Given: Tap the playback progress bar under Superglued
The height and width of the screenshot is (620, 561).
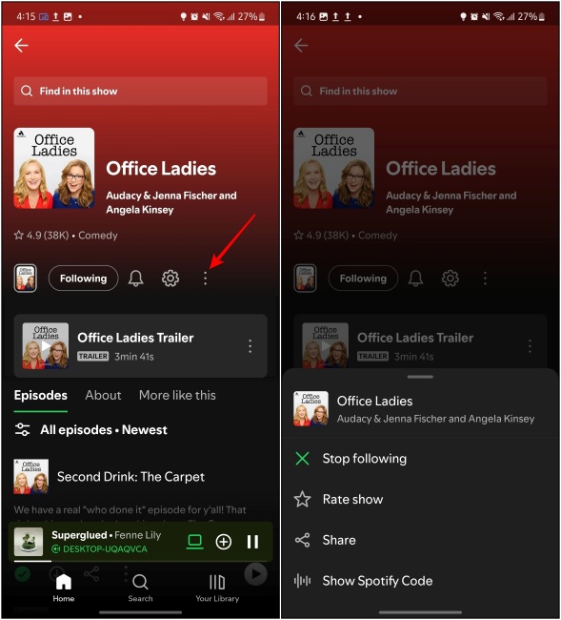Looking at the screenshot, I should (141, 561).
